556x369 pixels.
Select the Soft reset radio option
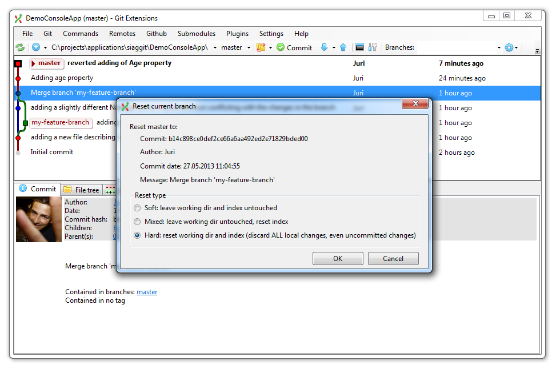(x=137, y=208)
